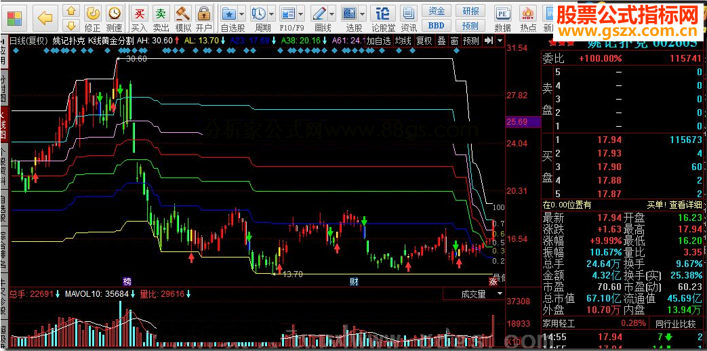This screenshot has height=351, width=707.
Task: Click the 日线(复权) period label
Action: pyautogui.click(x=29, y=41)
